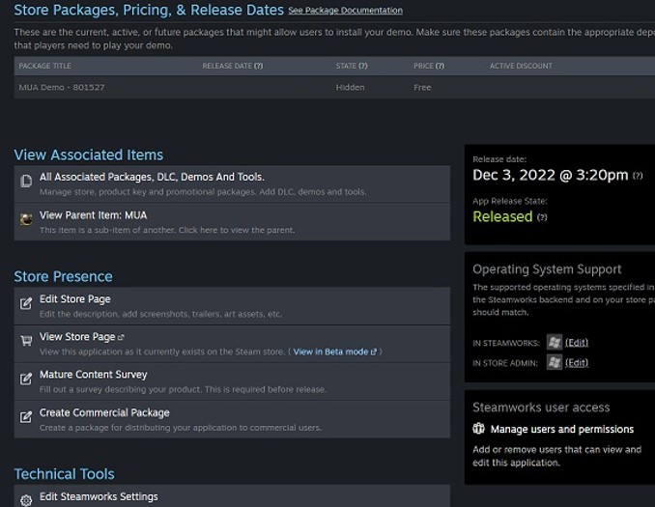Click the Active Discount column header

(521, 66)
